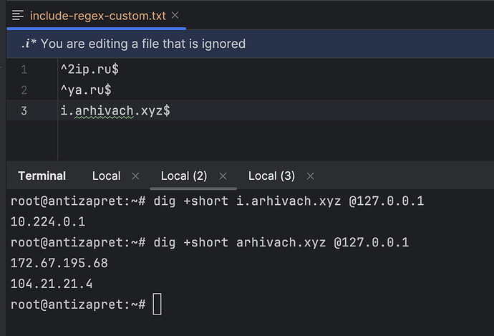The image size is (494, 336).
Task: Switch to the Local (2) terminal tab
Action: pyautogui.click(x=184, y=176)
